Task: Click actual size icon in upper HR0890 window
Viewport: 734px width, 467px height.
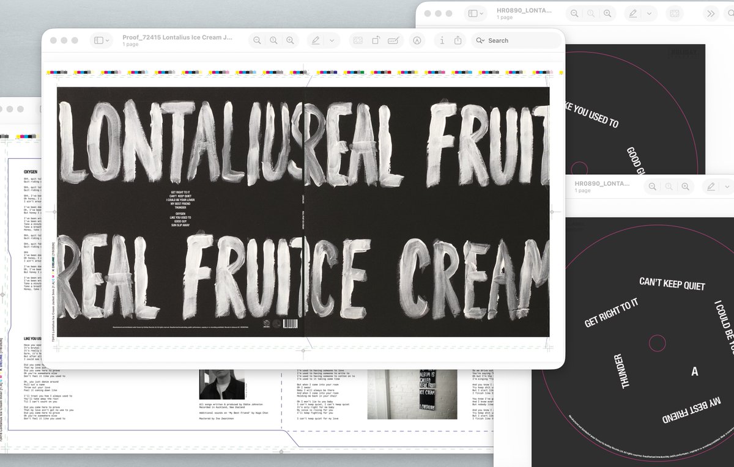Action: [x=591, y=13]
